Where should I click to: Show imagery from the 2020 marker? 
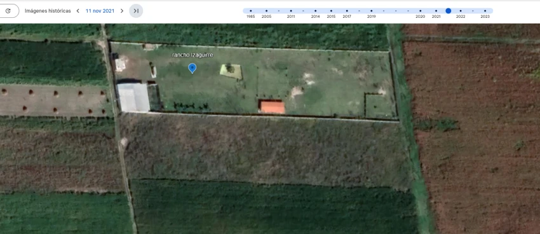(420, 11)
